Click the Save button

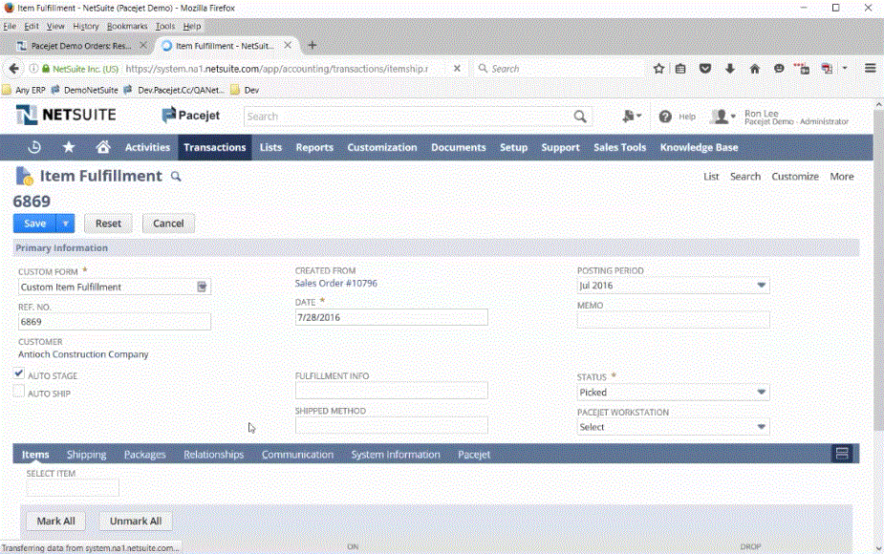click(x=35, y=224)
